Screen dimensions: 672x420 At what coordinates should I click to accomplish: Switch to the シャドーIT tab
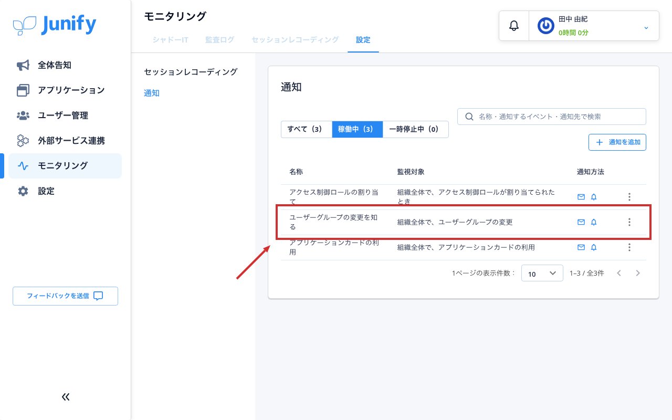click(x=171, y=39)
